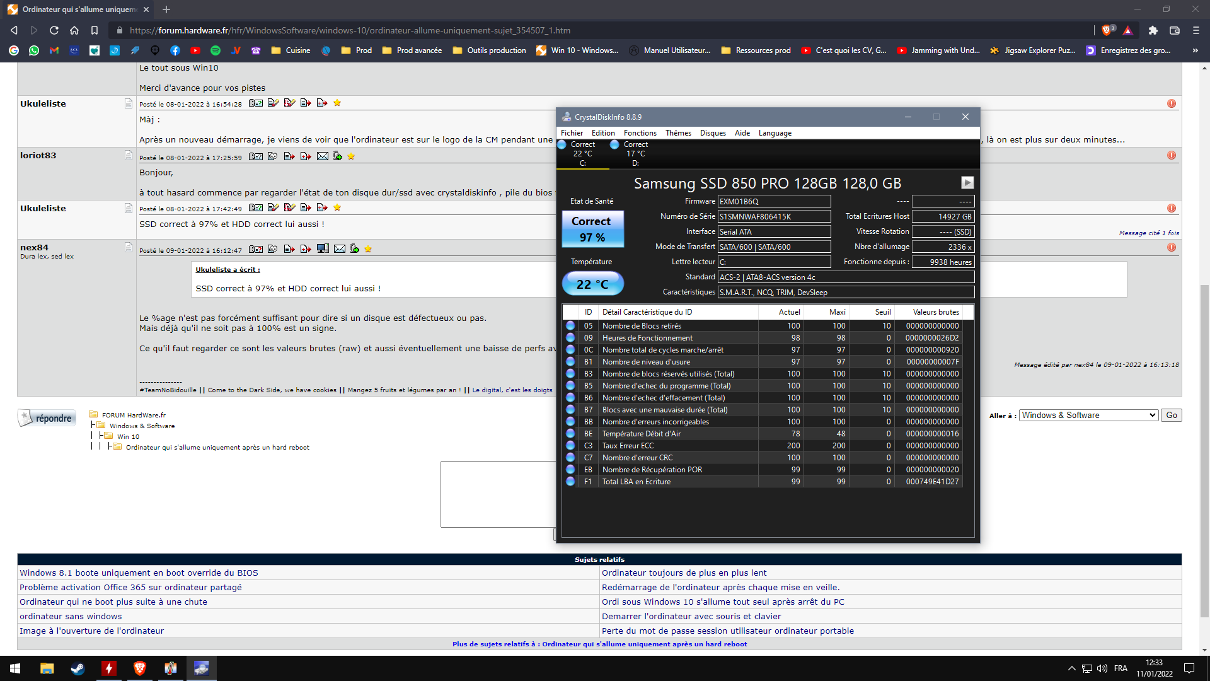The height and width of the screenshot is (681, 1210).
Task: Open 'ordinateur sans windows' related topic
Action: coord(71,616)
